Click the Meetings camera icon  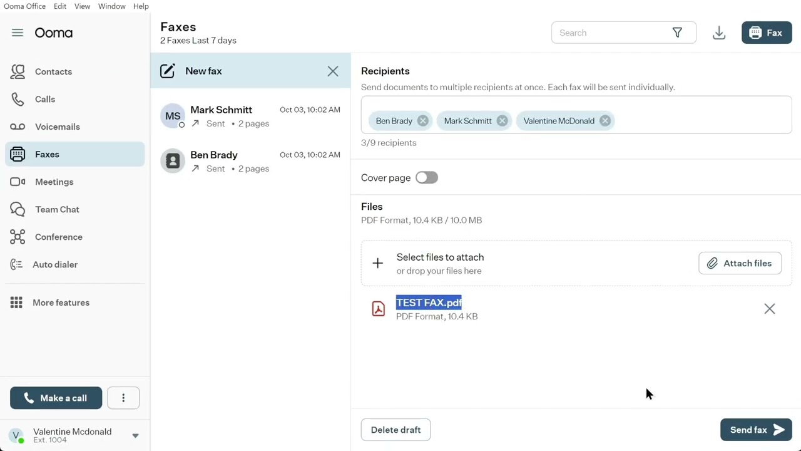click(18, 182)
